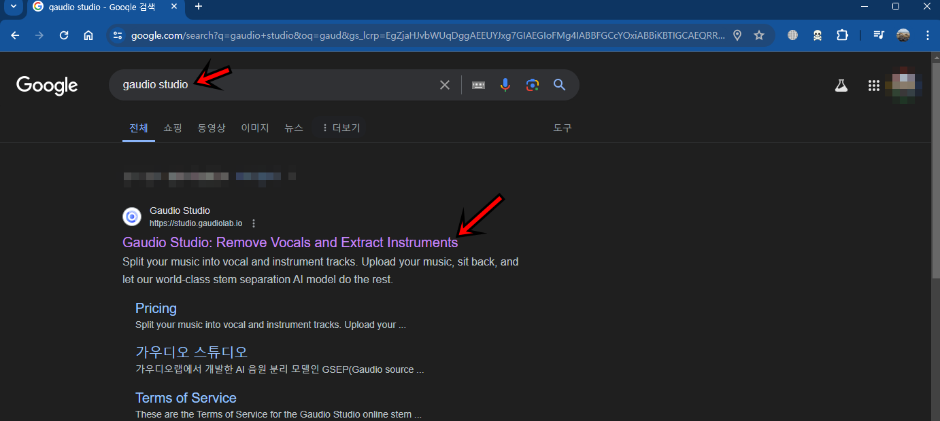
Task: Bookmark this page with the star
Action: 759,35
